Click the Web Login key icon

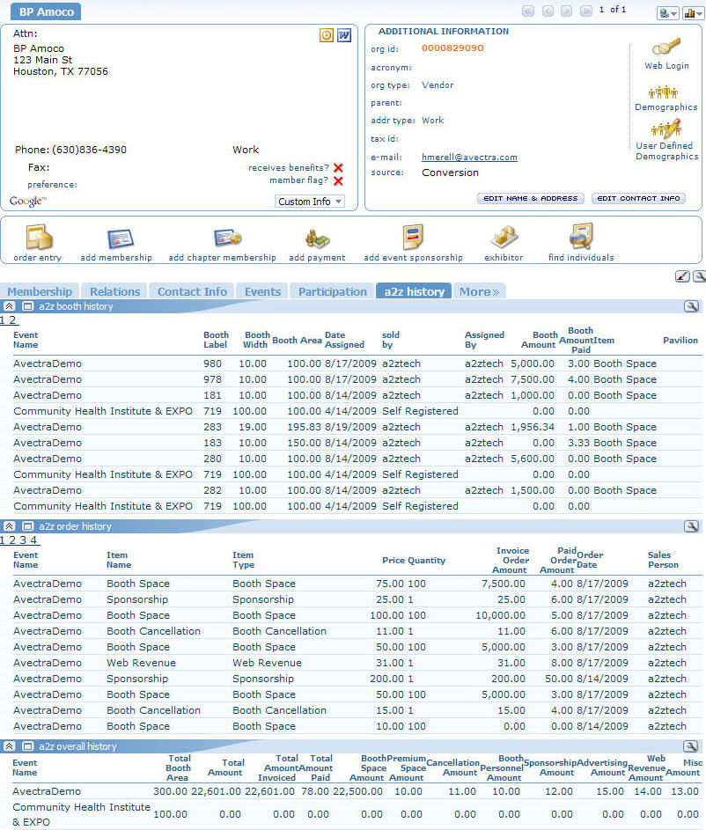tap(666, 48)
